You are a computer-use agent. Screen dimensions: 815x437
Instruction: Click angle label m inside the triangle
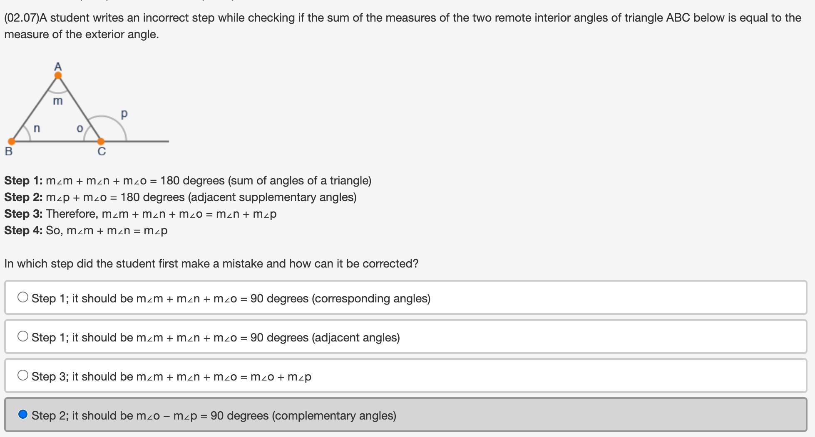click(x=58, y=101)
